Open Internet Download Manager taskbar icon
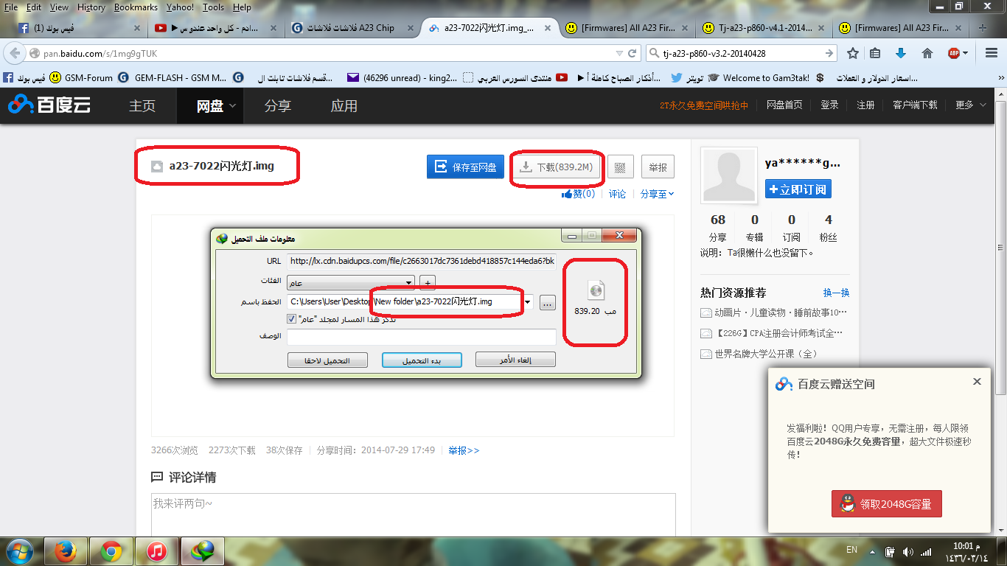This screenshot has height=566, width=1007. coord(202,551)
